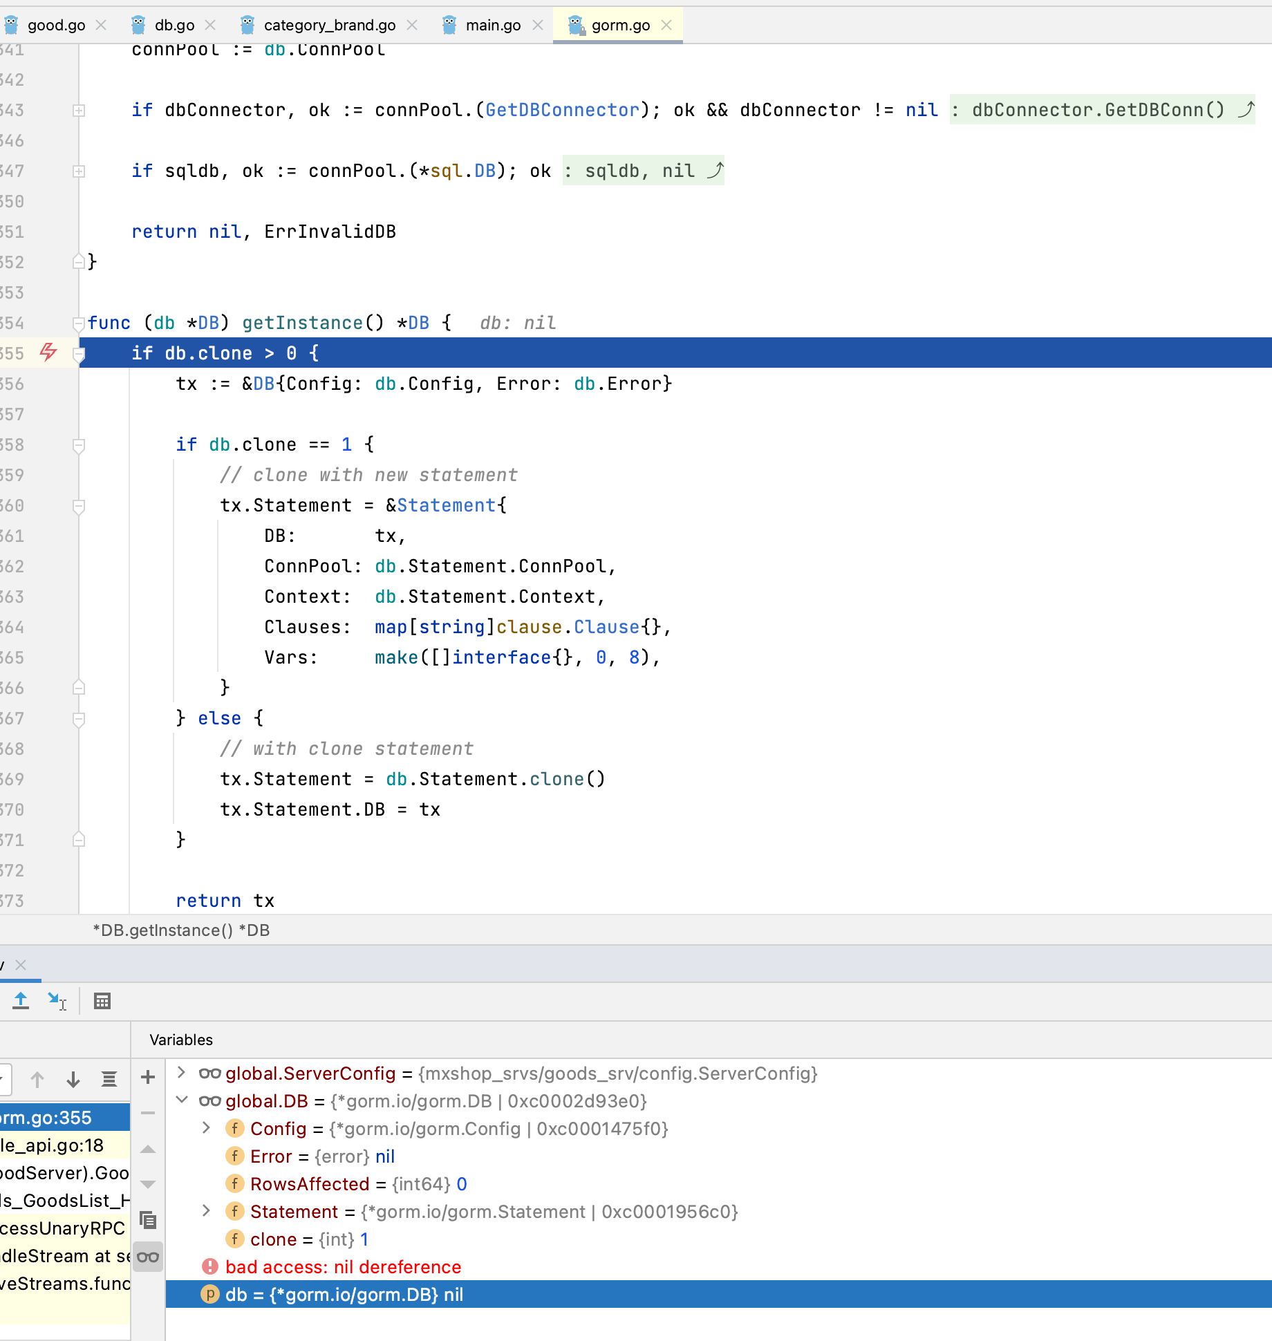Switch to the good.go tab
1272x1341 pixels.
point(56,25)
